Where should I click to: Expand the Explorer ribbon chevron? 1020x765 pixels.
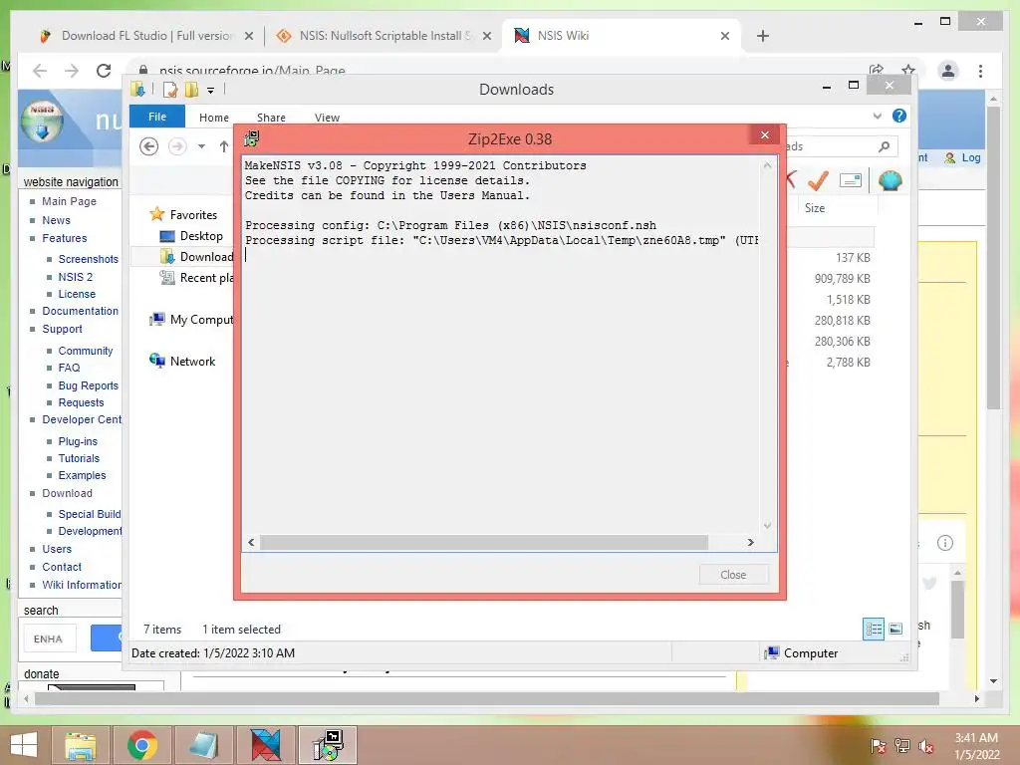tap(877, 116)
